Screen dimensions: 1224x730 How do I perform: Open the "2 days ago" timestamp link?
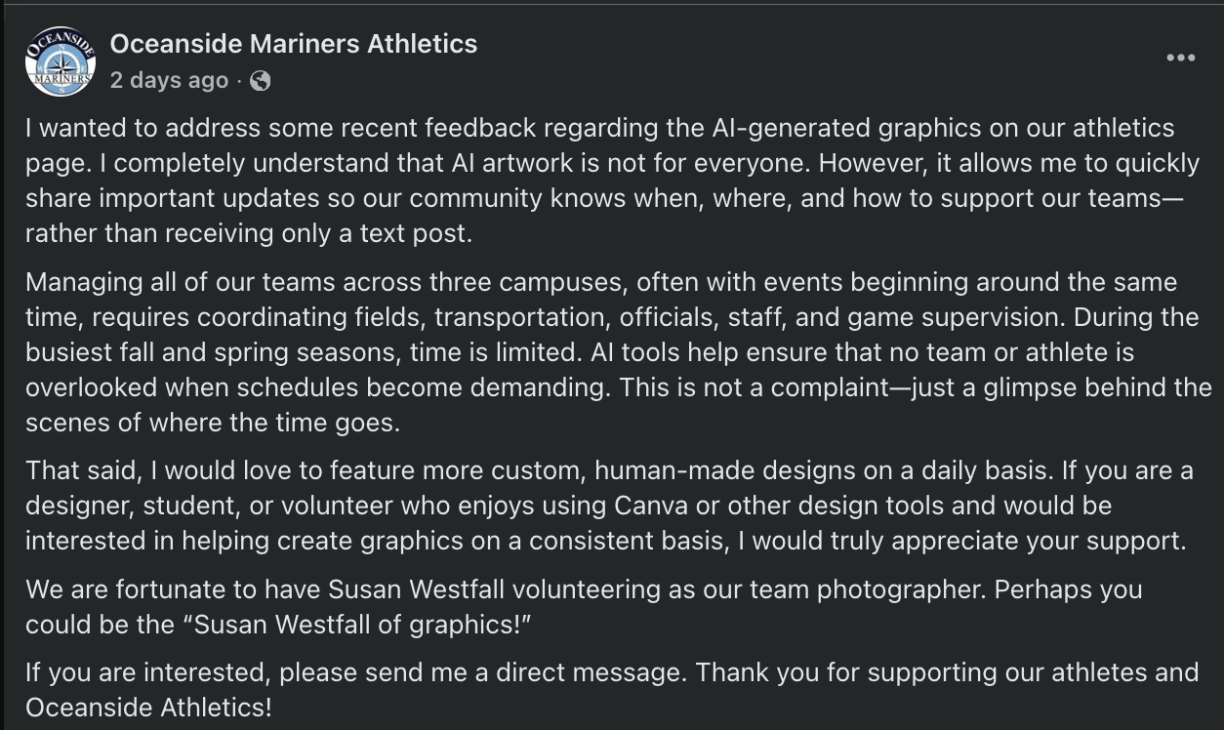169,81
